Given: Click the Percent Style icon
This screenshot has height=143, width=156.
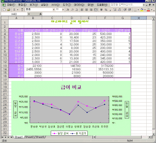Looking at the screenshot, I should [x=106, y=10].
